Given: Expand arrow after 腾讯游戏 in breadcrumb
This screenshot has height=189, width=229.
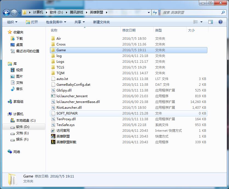Looking at the screenshot, I should click(86, 13).
